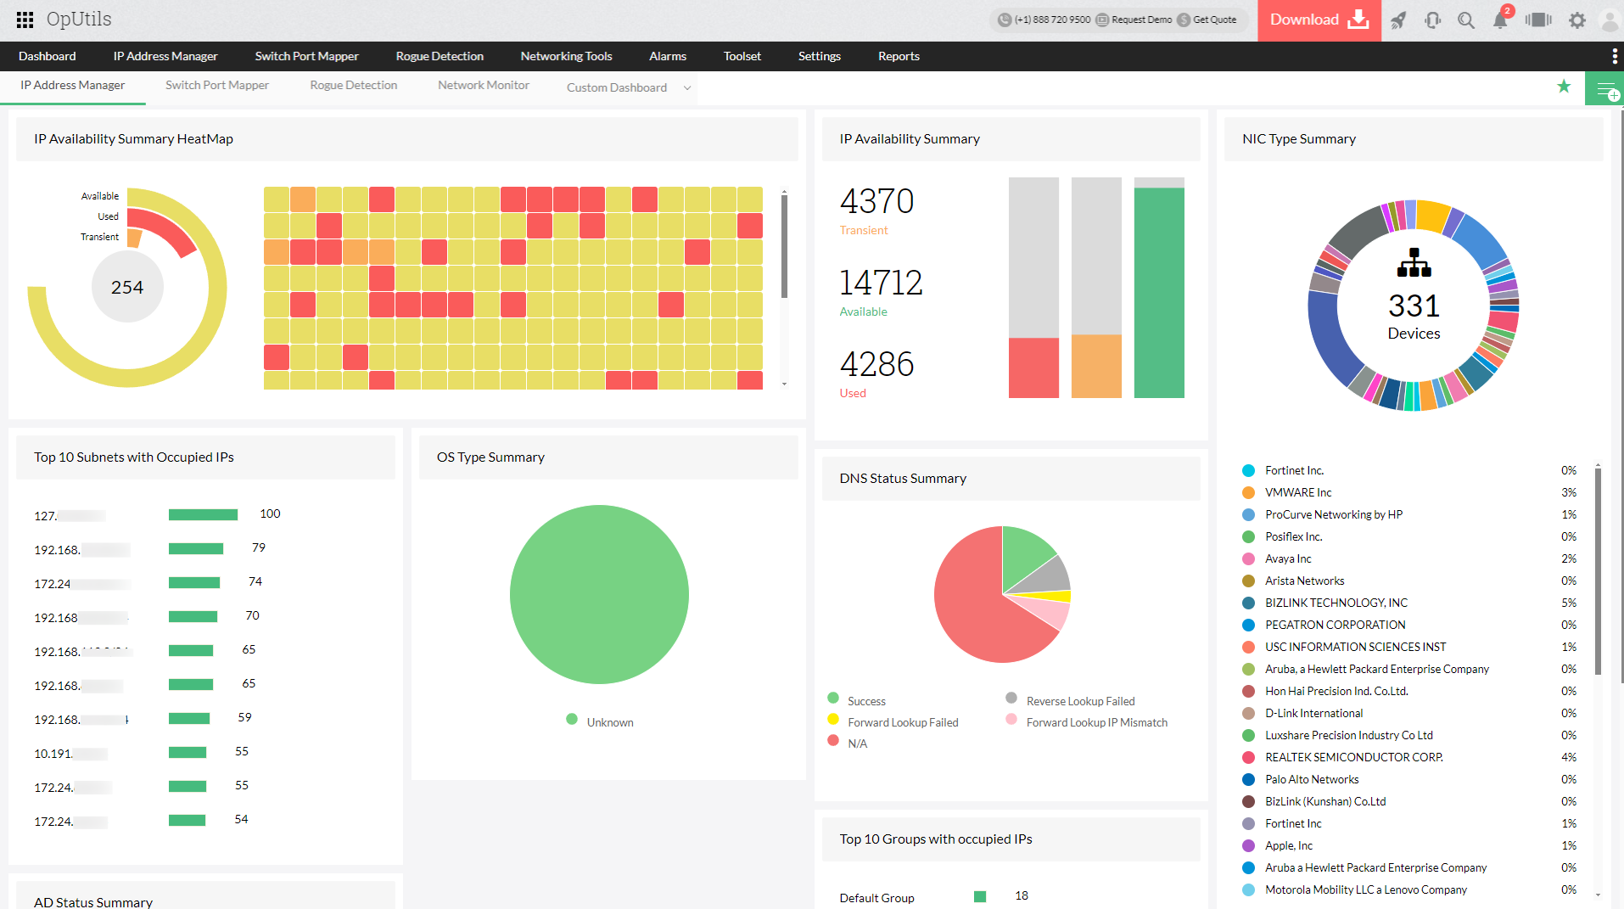Open the Dashboard menu
The height and width of the screenshot is (909, 1624).
tap(48, 56)
